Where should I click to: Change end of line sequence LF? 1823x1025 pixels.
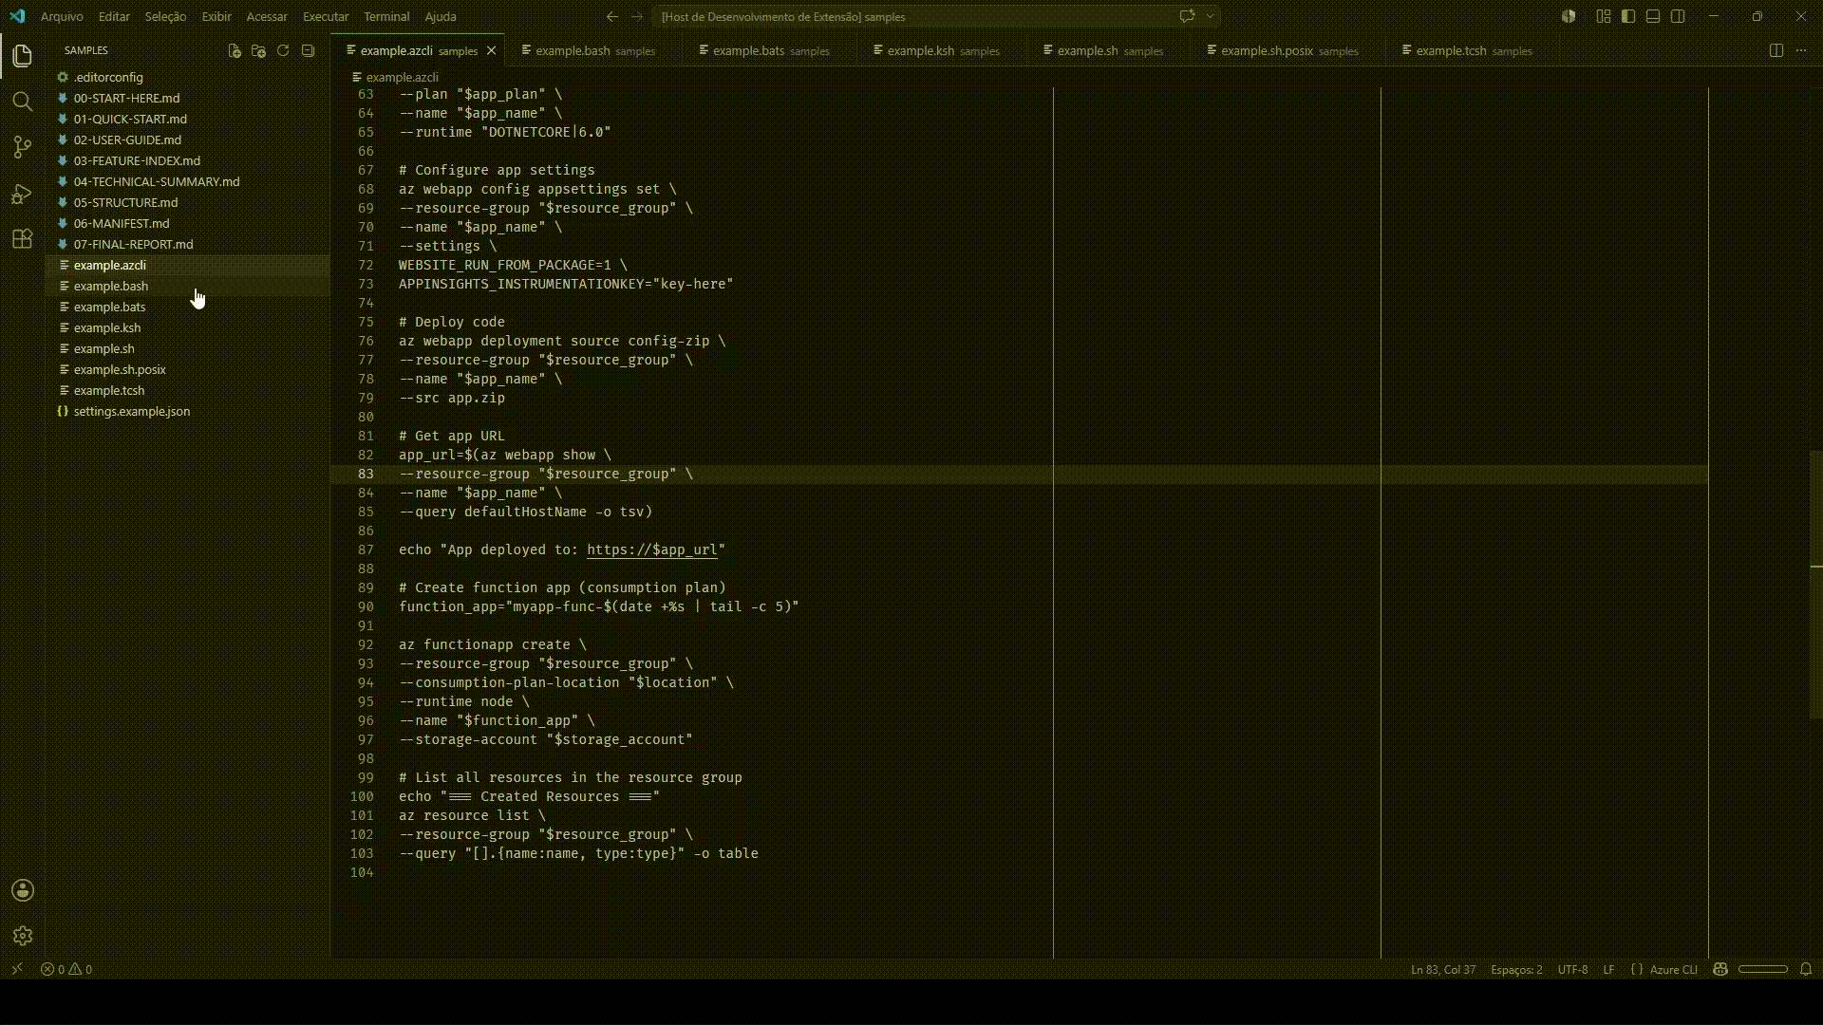click(x=1608, y=969)
